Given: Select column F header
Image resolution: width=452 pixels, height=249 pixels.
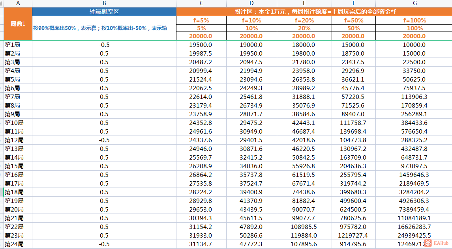Looking at the screenshot, I should [x=354, y=3].
